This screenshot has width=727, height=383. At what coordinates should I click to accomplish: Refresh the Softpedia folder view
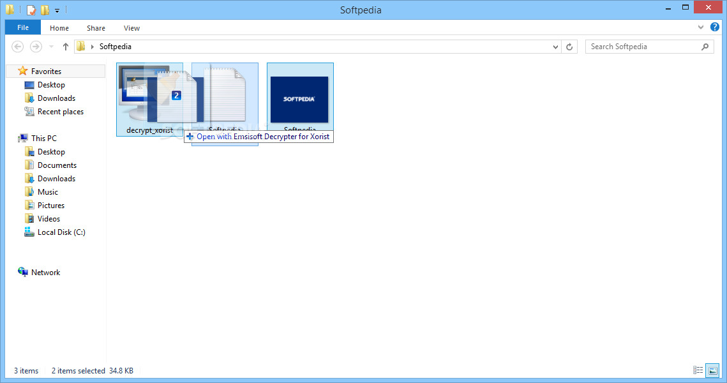(569, 47)
